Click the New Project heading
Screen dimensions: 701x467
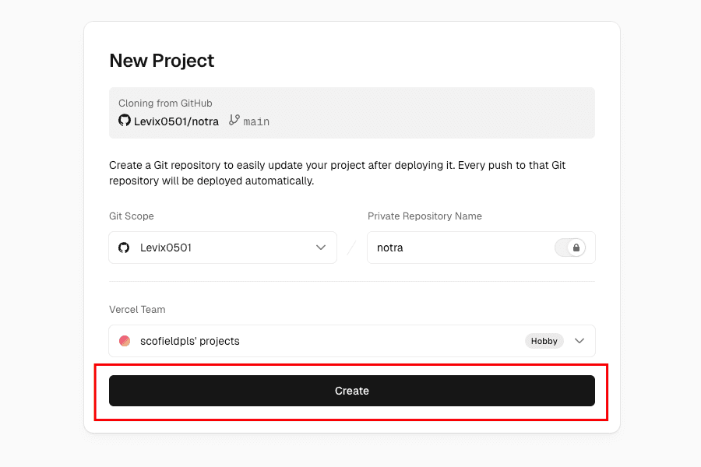tap(162, 61)
